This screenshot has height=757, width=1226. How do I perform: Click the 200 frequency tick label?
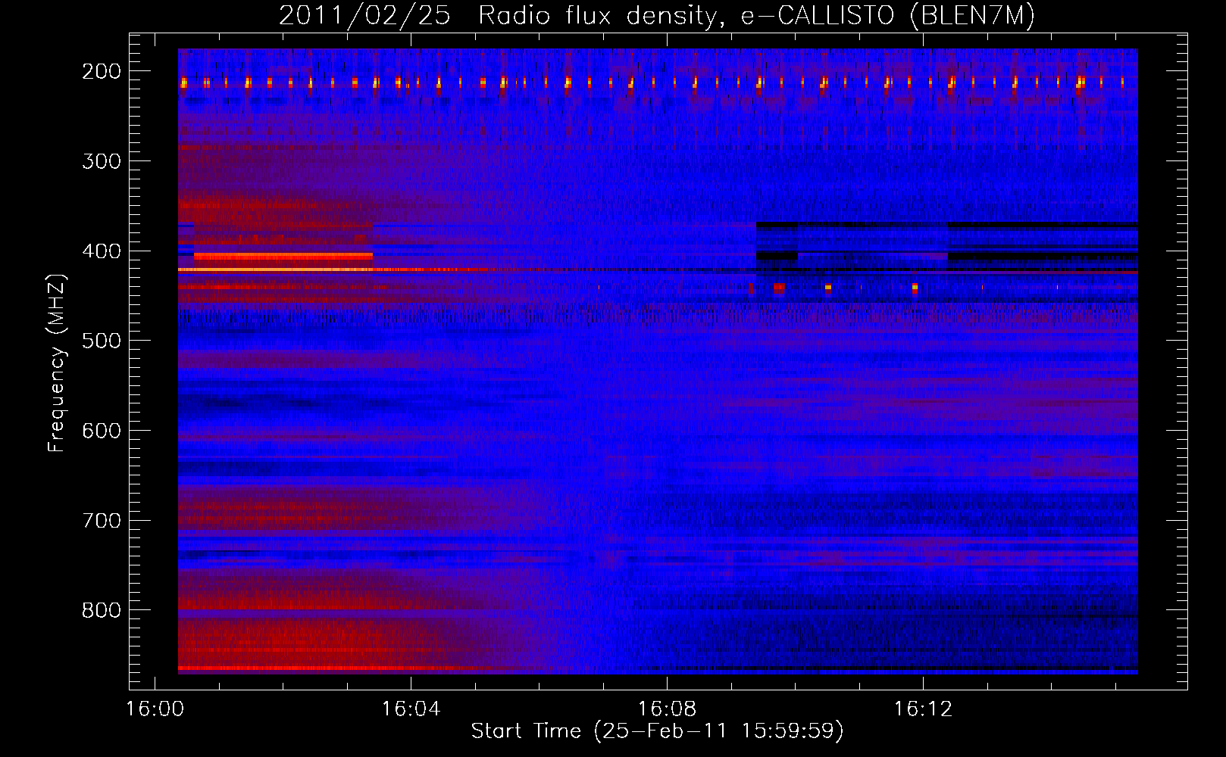102,71
